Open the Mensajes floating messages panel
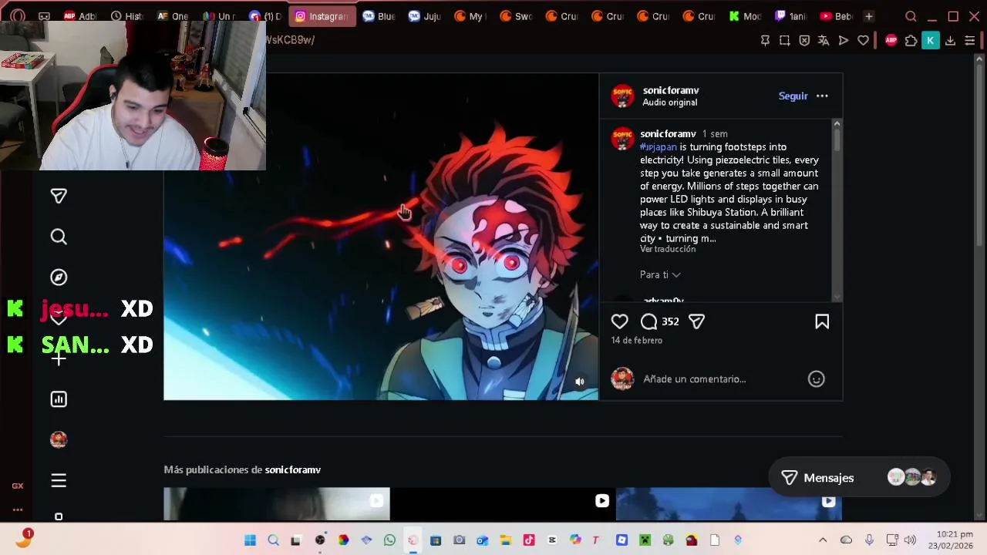The height and width of the screenshot is (555, 987). click(859, 478)
